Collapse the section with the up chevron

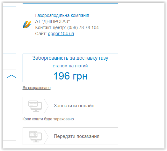tap(11, 76)
